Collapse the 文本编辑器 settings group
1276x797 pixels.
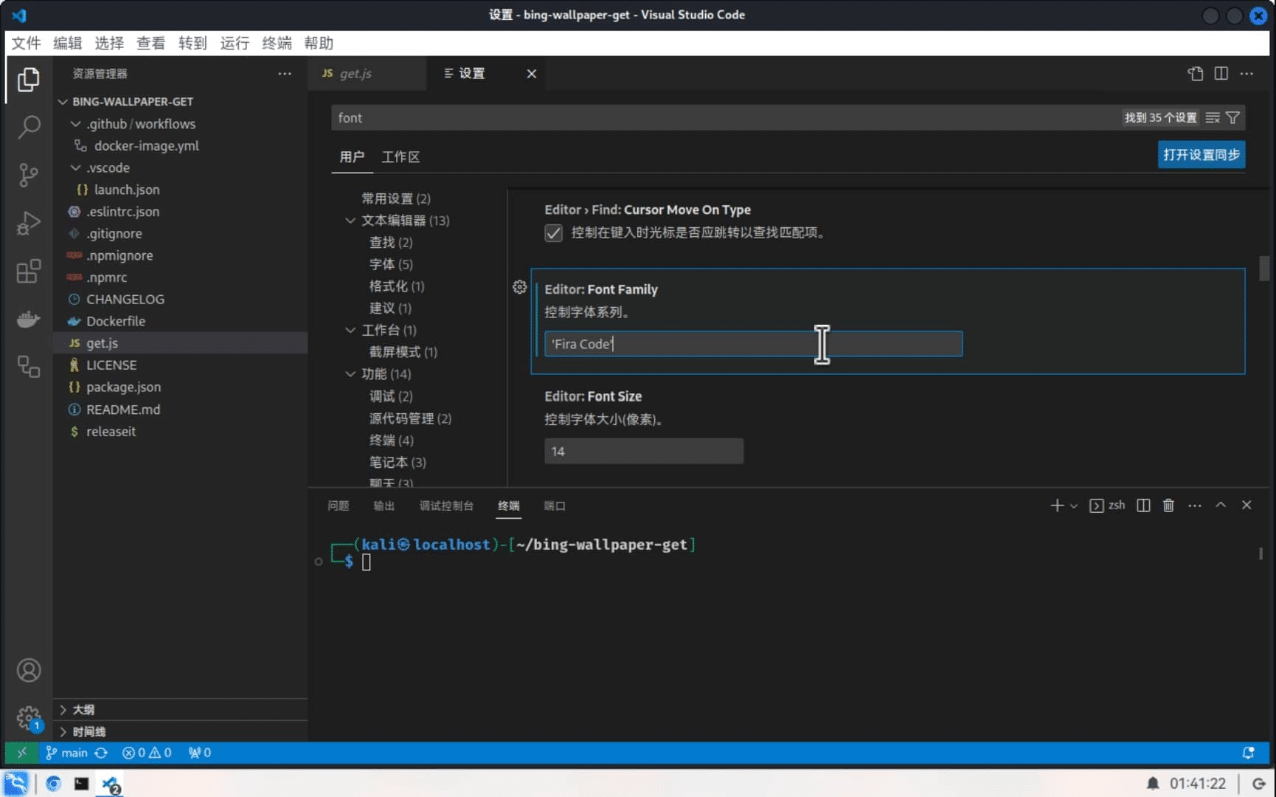point(350,220)
